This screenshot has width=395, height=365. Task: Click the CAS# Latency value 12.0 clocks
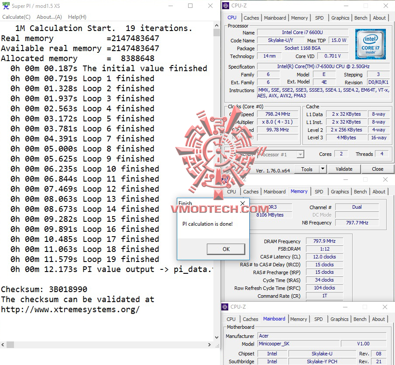pos(324,257)
